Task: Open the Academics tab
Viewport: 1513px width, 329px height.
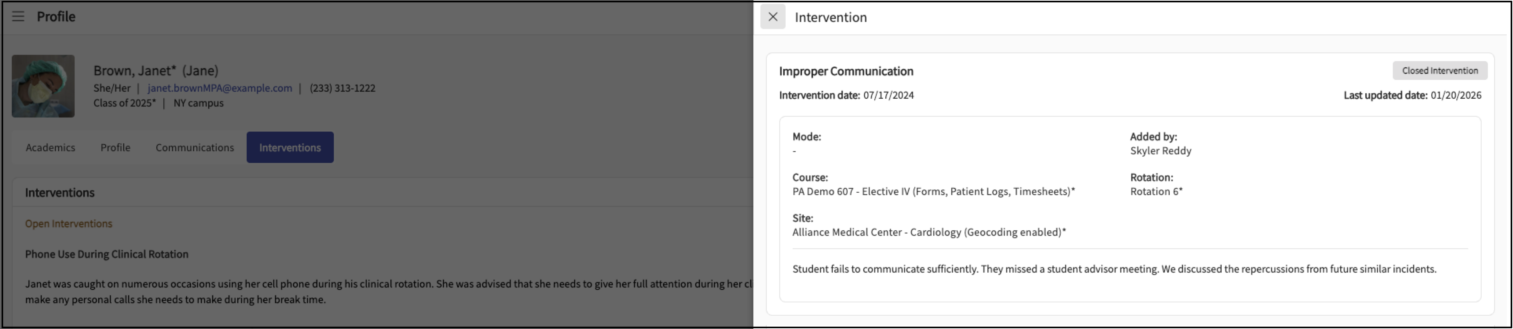Action: pos(51,148)
